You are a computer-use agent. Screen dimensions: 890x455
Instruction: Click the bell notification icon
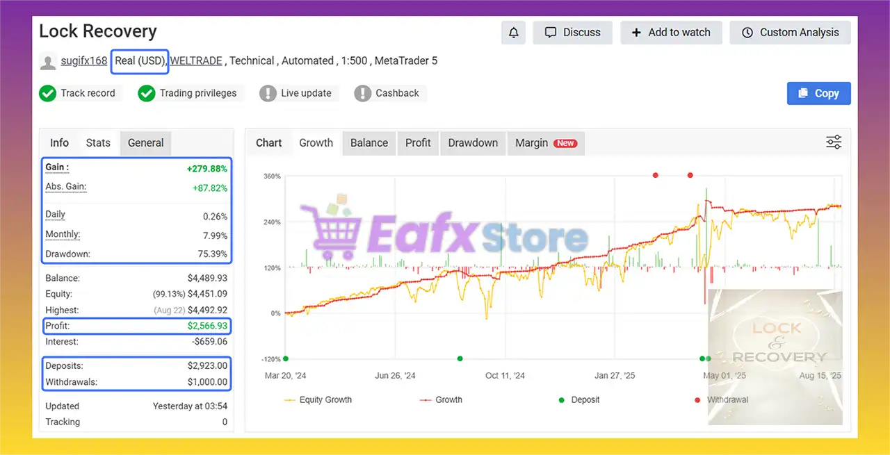tap(513, 33)
